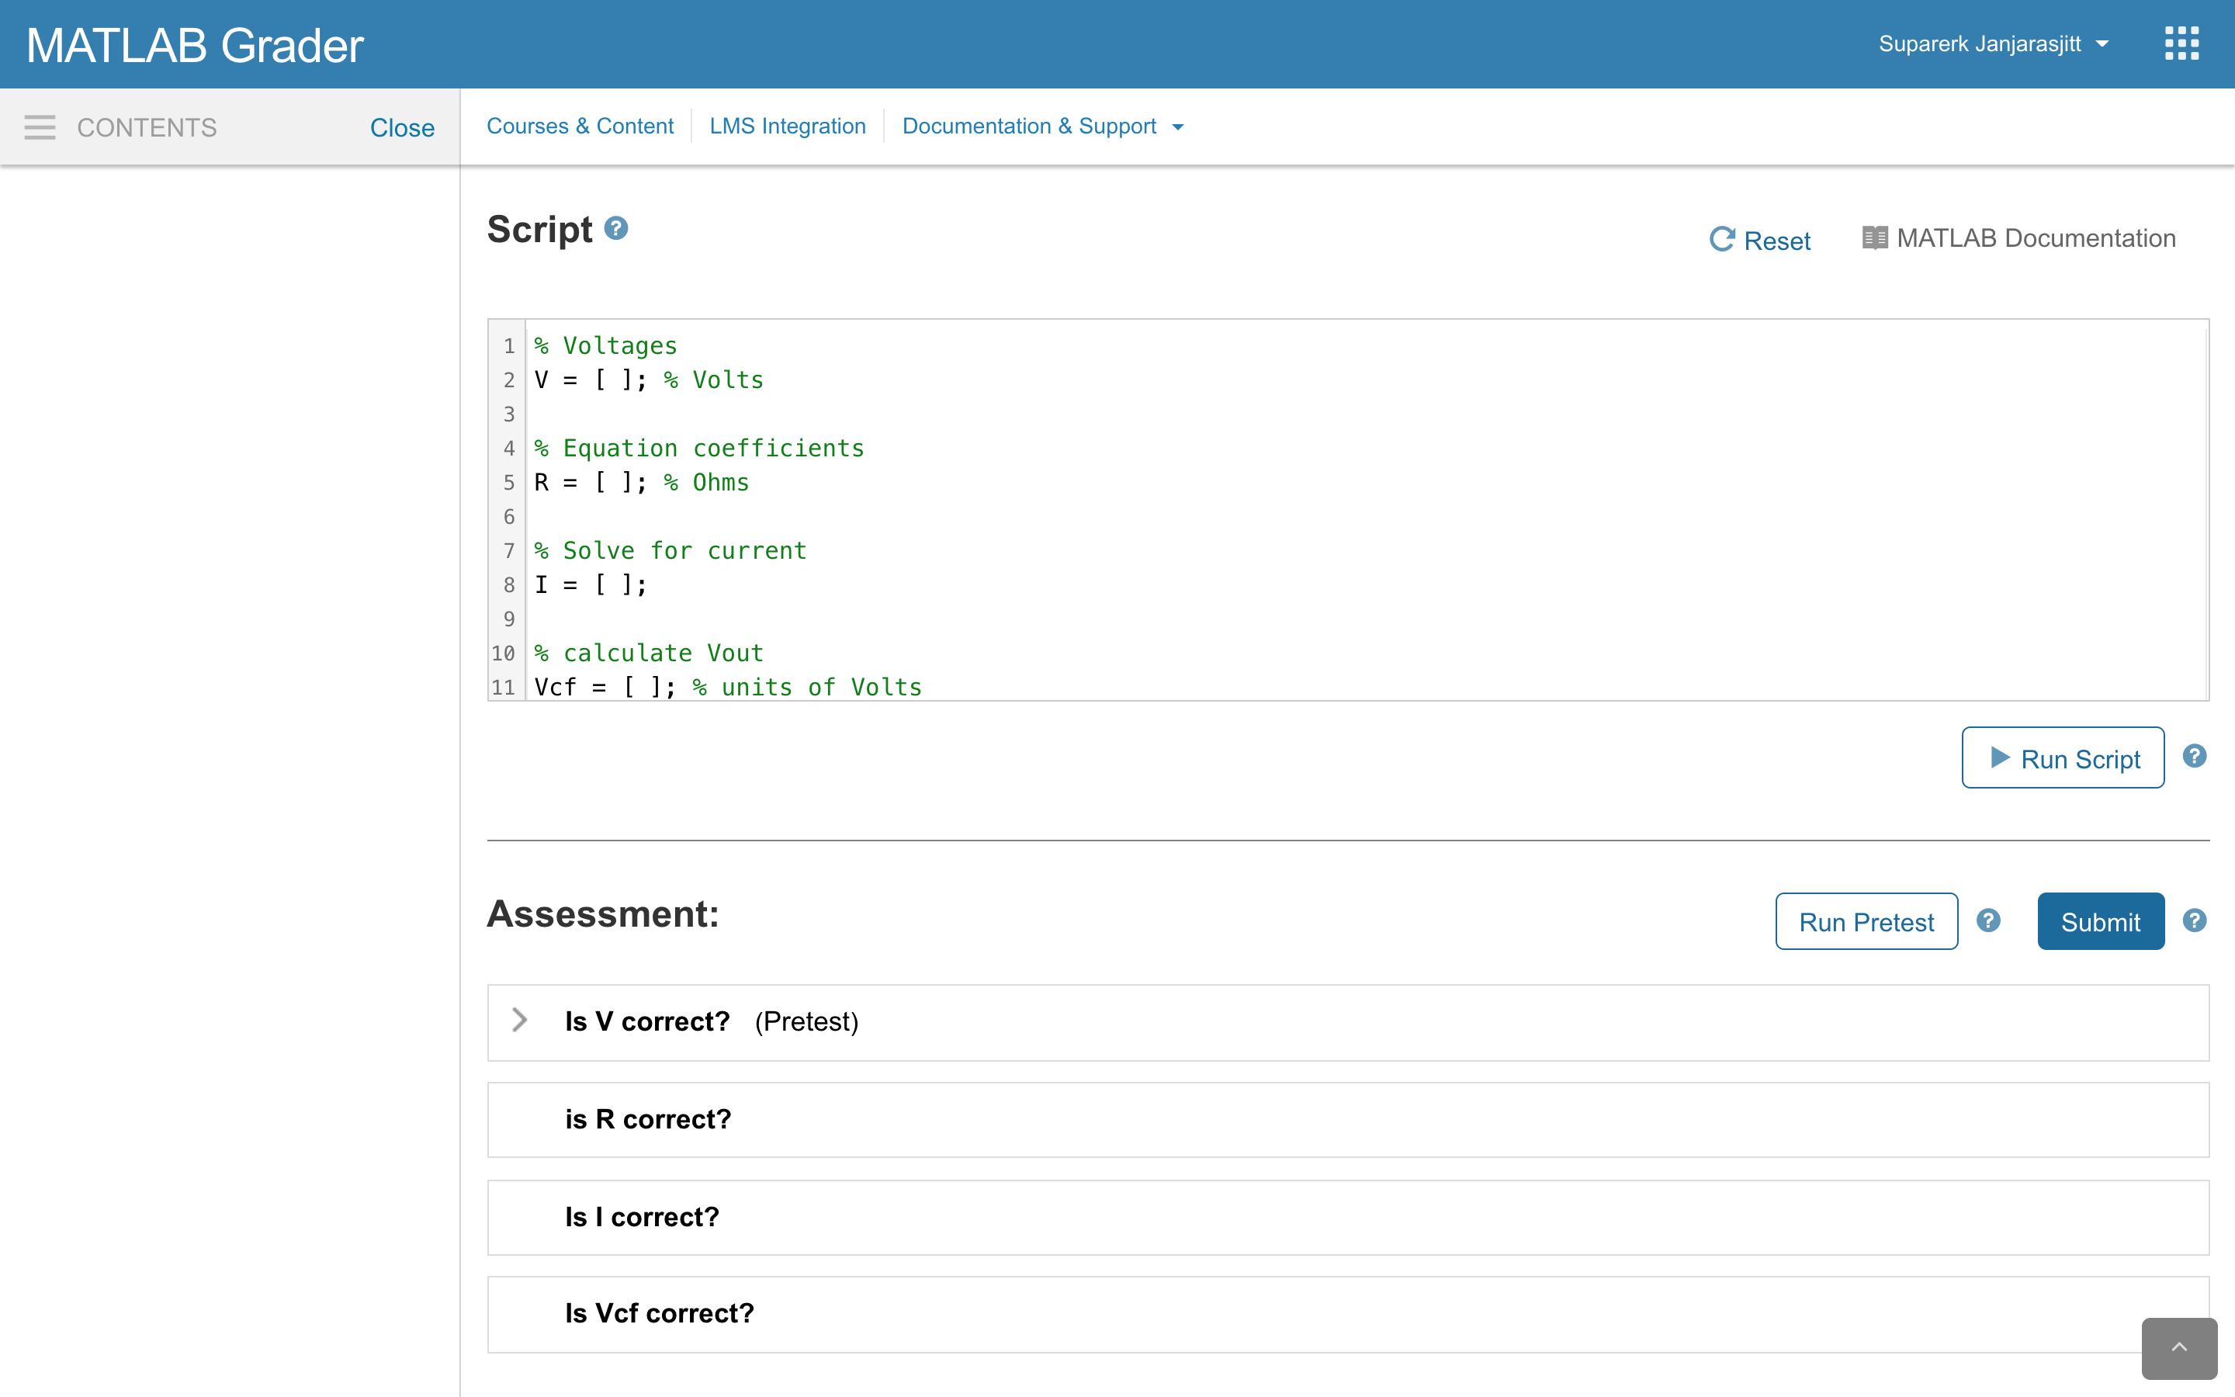The image size is (2235, 1397).
Task: Open Courses & Content menu item
Action: tap(580, 127)
